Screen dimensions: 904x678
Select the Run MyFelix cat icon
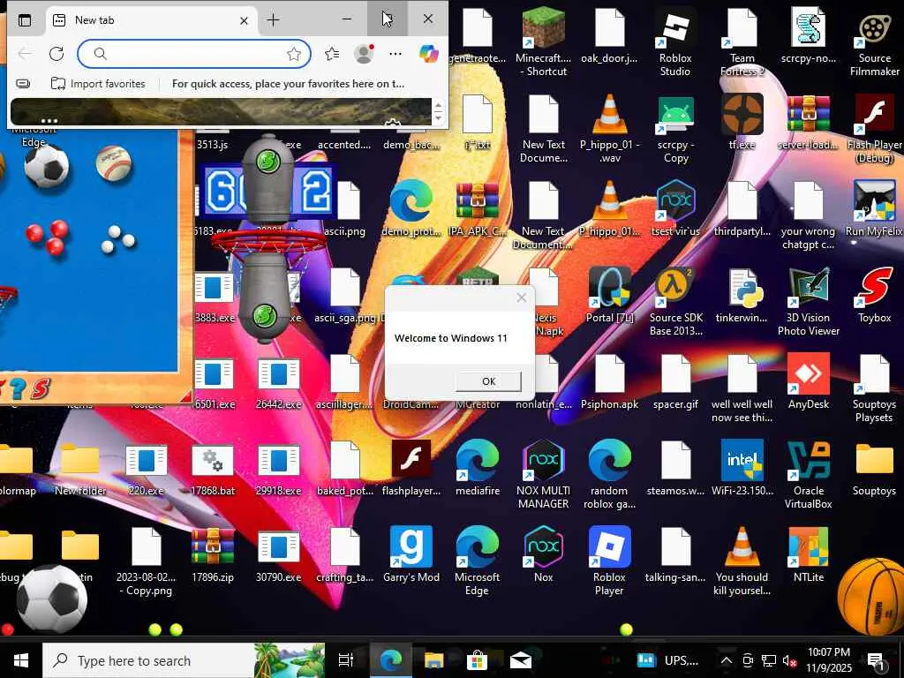(x=875, y=208)
